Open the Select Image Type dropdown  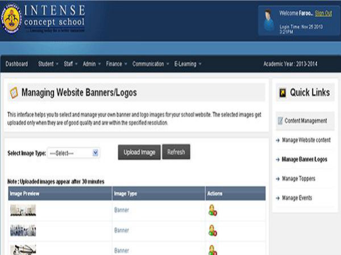(73, 153)
